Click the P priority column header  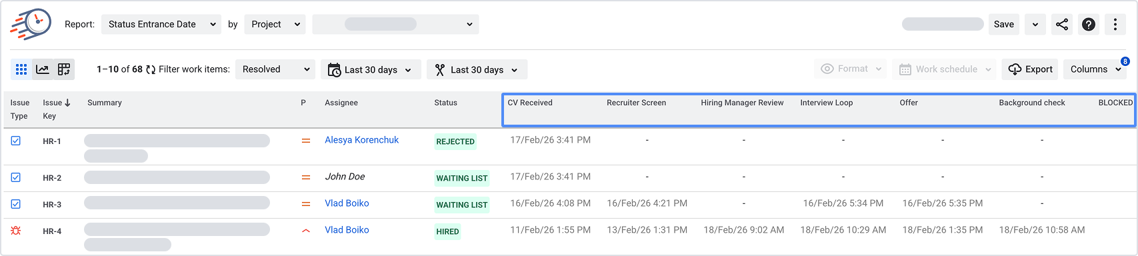click(303, 103)
